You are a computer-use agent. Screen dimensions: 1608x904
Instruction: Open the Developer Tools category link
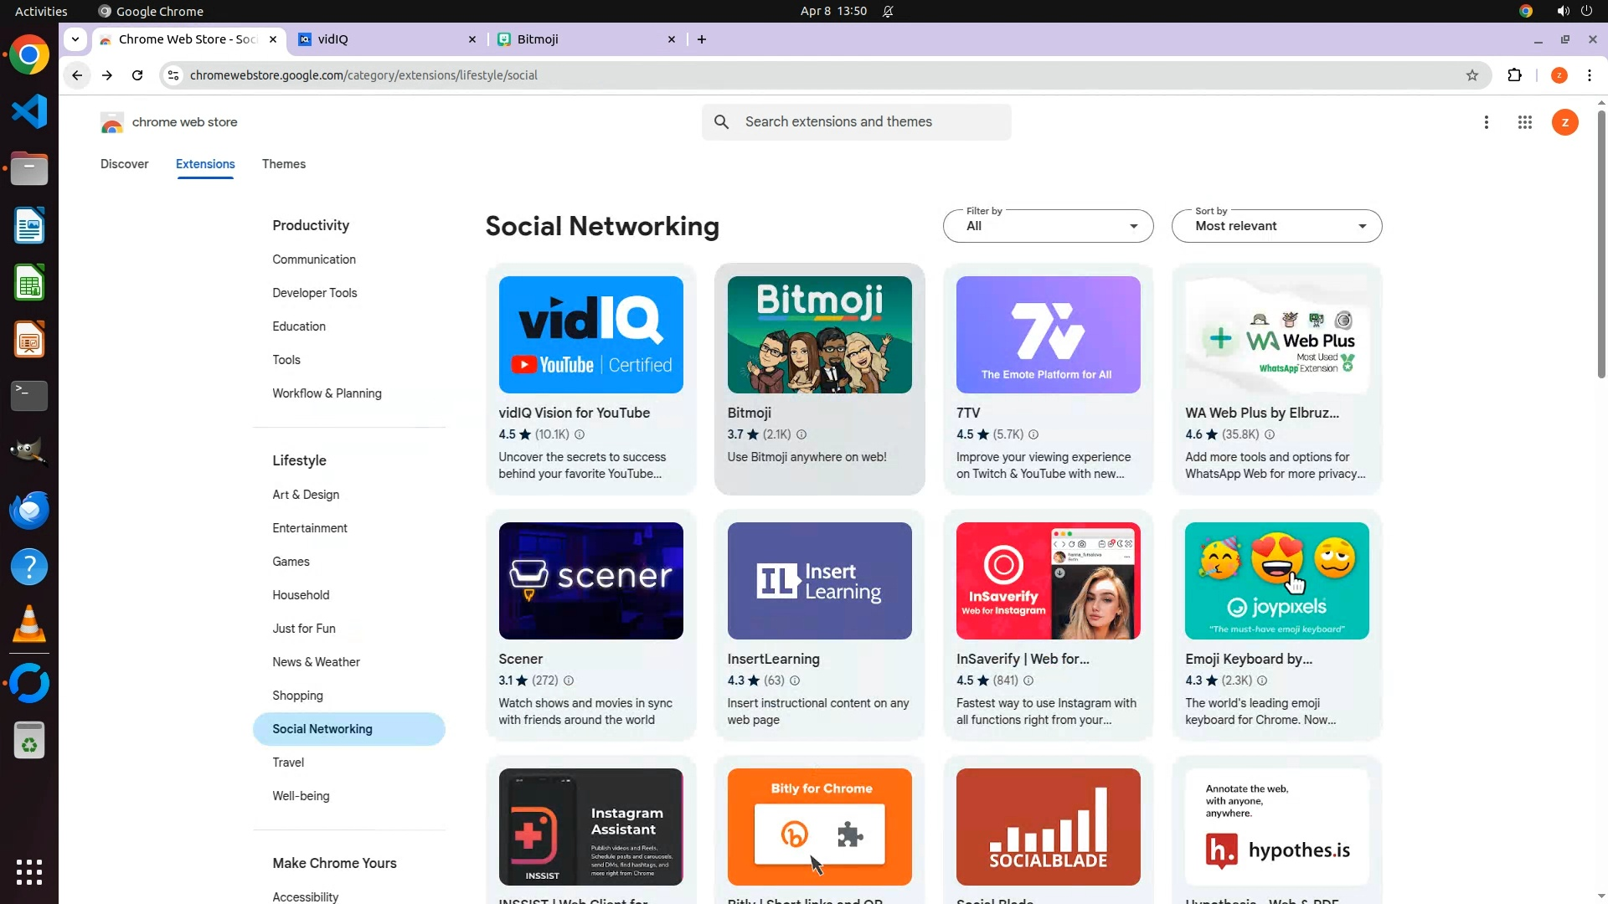pyautogui.click(x=314, y=293)
